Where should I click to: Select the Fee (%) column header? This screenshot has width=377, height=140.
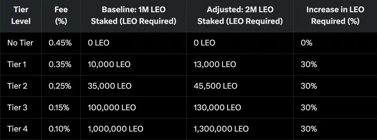tap(61, 15)
